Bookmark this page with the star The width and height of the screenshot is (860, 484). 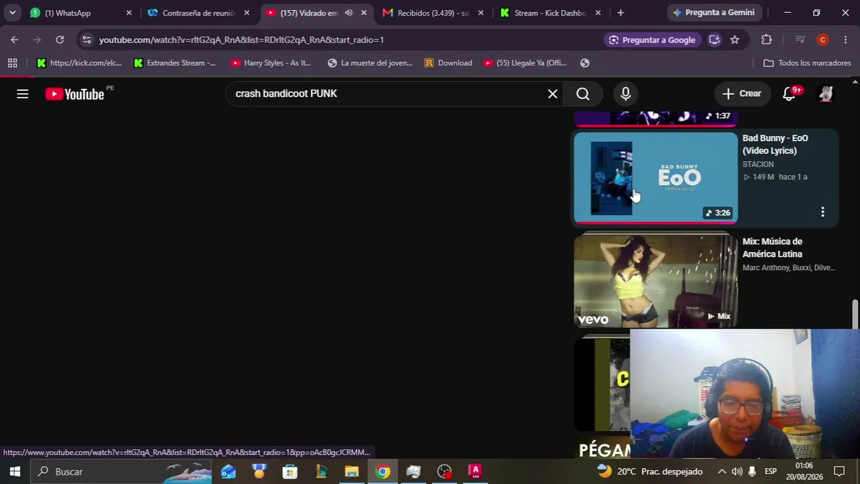tap(735, 40)
